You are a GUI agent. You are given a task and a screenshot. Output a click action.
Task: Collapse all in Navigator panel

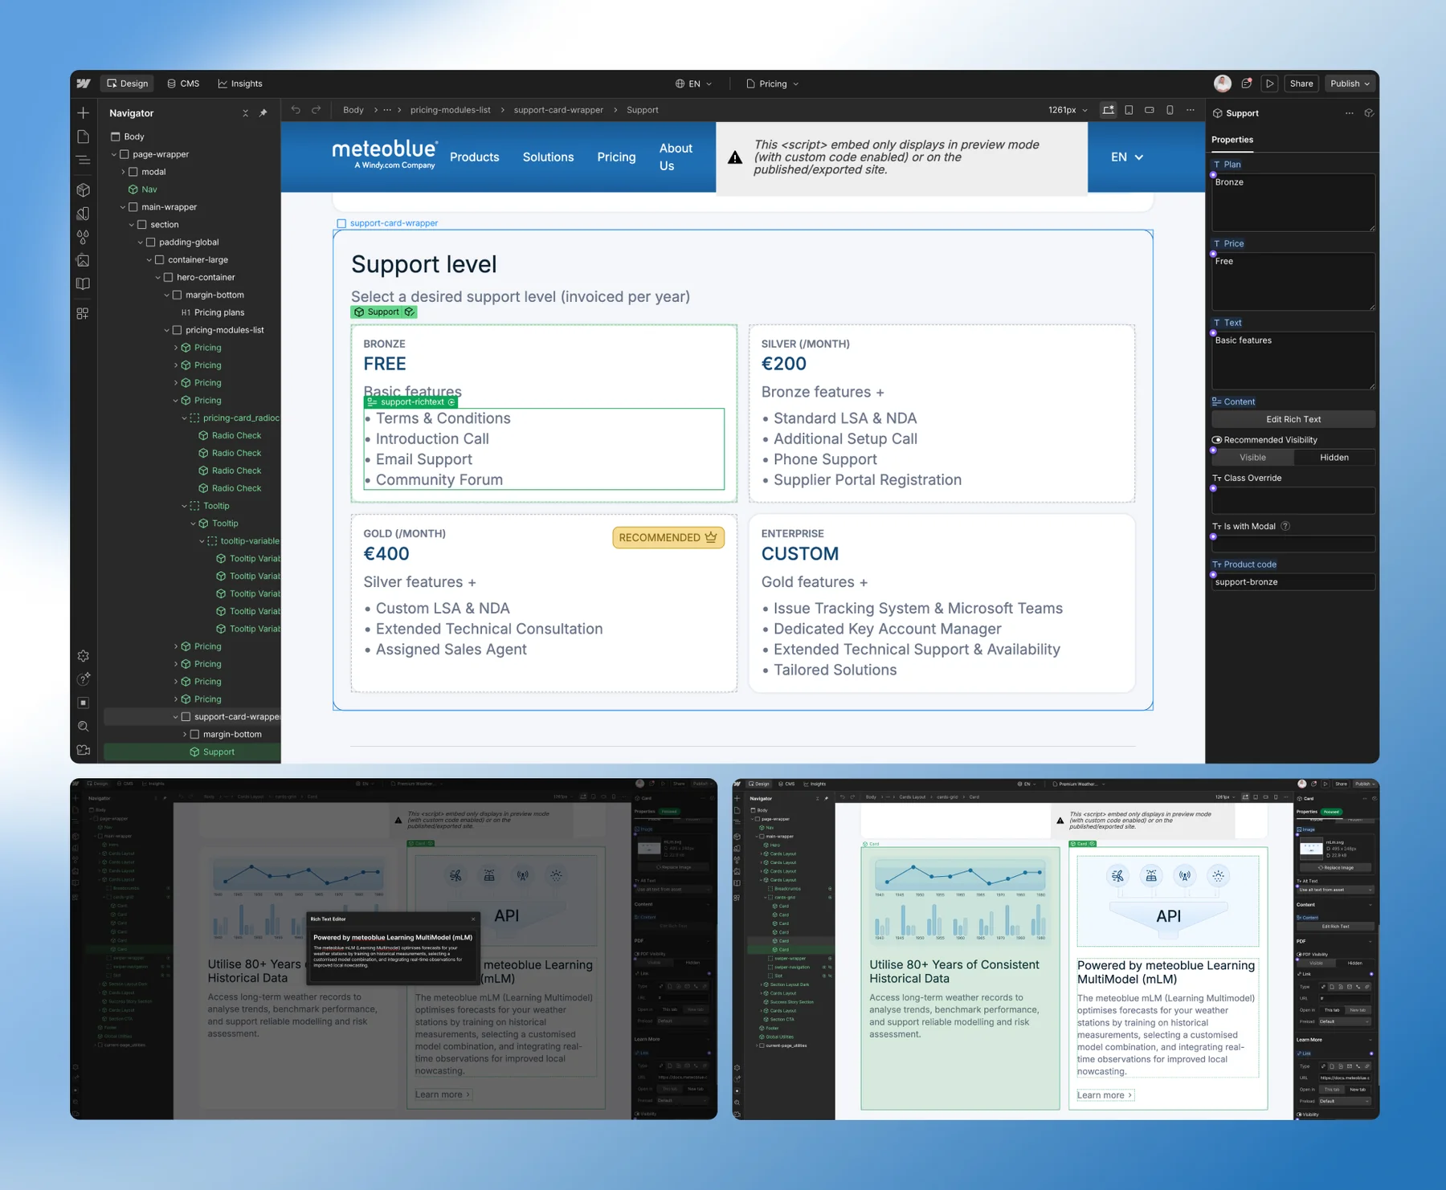pos(245,113)
